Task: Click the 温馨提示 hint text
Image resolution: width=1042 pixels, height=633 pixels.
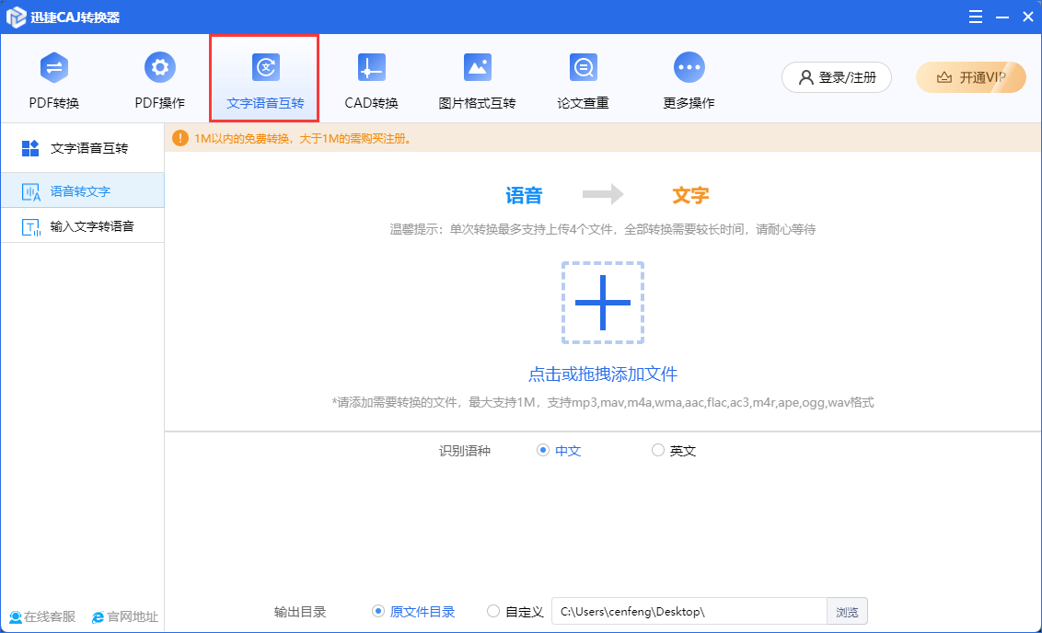Action: [603, 229]
